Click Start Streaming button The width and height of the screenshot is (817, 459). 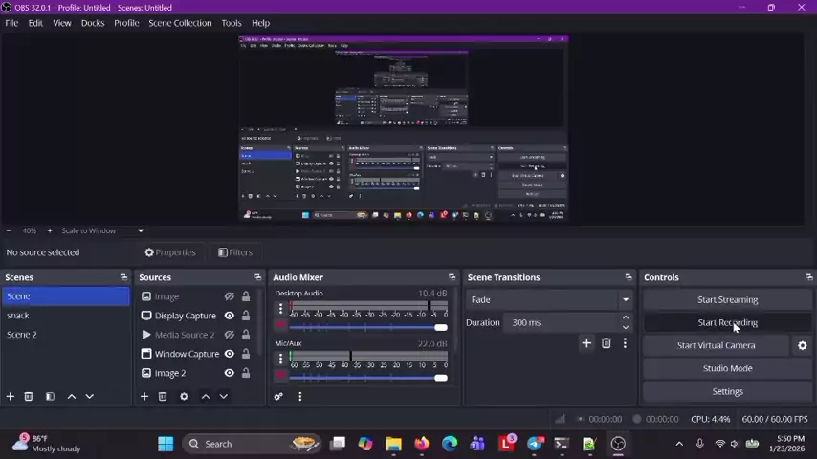click(727, 299)
